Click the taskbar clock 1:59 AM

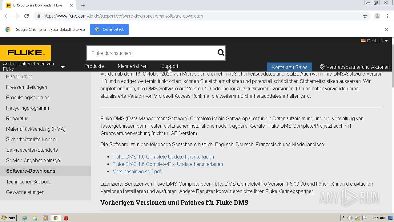tap(378, 218)
